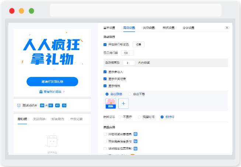Click the 标 badge next to 开启完善信息参与
This screenshot has width=241, height=167.
pos(135,141)
